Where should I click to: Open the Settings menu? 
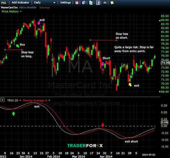coord(65,3)
